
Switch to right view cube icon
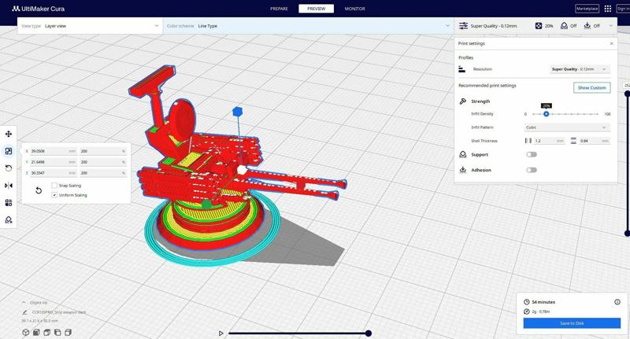pyautogui.click(x=69, y=332)
